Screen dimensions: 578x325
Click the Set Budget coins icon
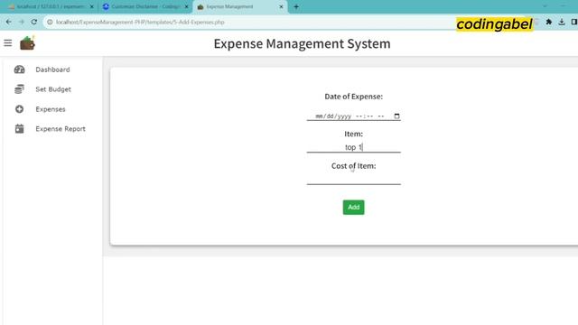click(19, 89)
